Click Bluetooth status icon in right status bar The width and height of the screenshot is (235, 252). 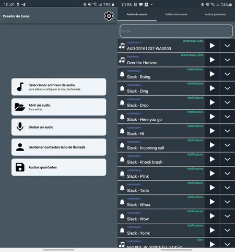(x=202, y=4)
